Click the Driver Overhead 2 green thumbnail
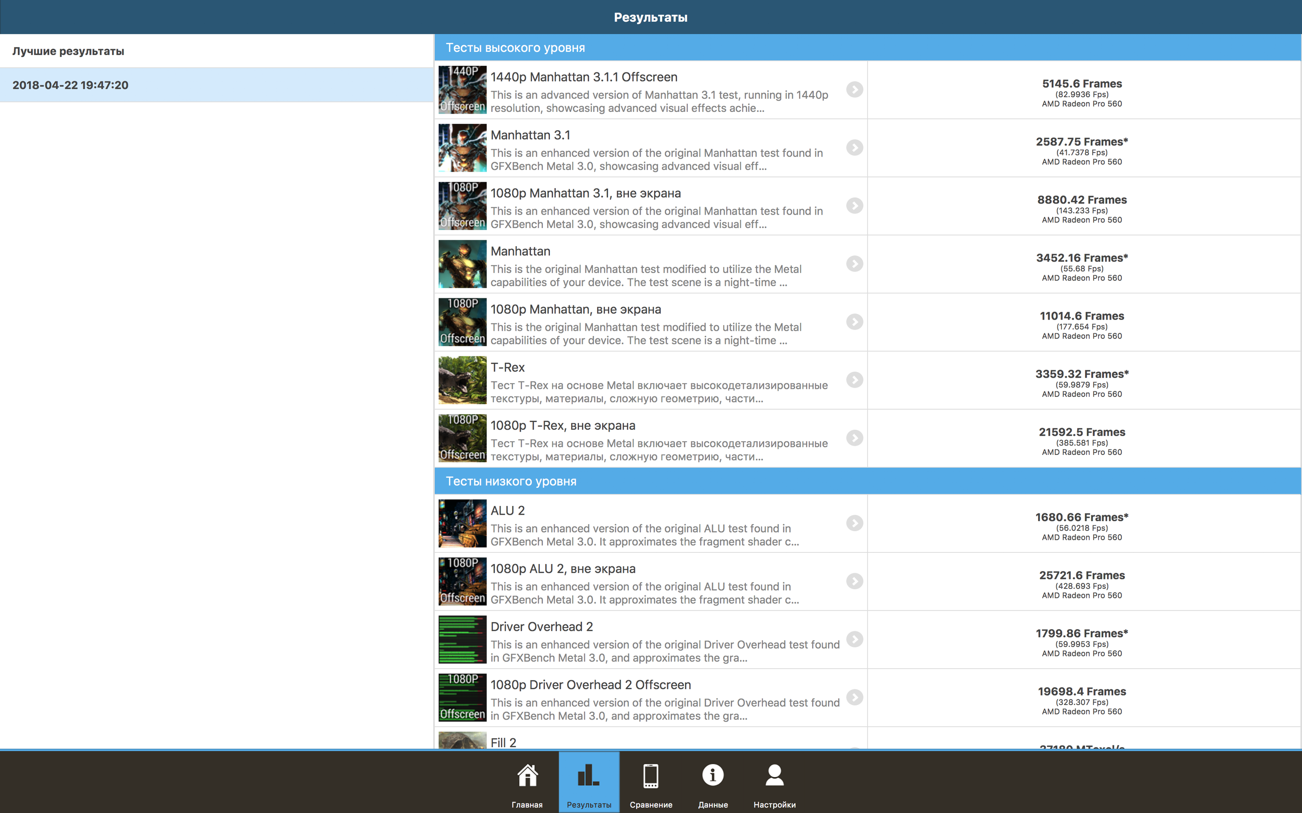This screenshot has width=1302, height=813. pyautogui.click(x=462, y=639)
